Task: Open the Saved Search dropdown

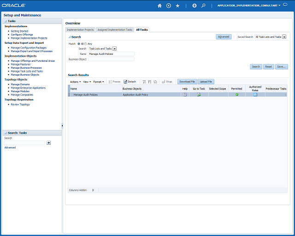Action: coord(284,37)
